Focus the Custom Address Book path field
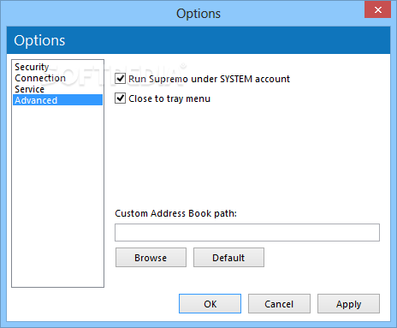The width and height of the screenshot is (397, 328). [247, 232]
